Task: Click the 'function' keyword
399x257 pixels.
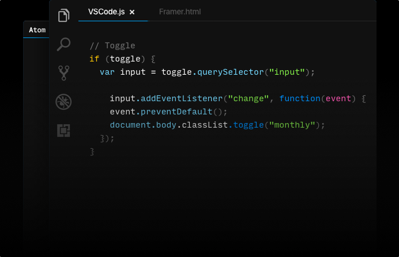Action: (x=300, y=98)
